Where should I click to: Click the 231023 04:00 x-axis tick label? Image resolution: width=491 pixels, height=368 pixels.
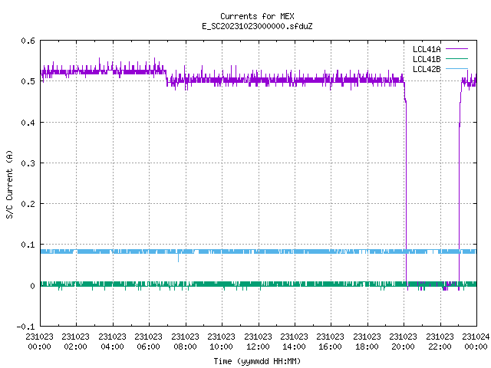pyautogui.click(x=112, y=342)
